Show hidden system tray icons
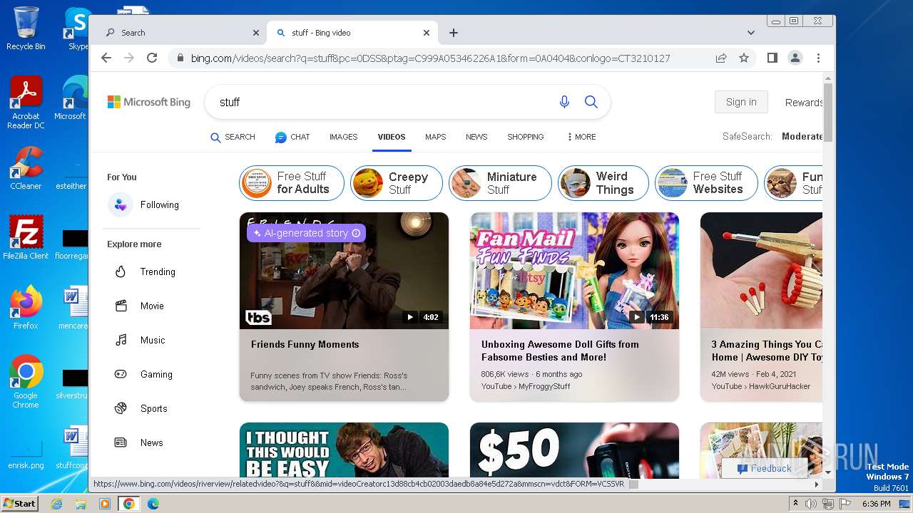913x513 pixels. (795, 504)
